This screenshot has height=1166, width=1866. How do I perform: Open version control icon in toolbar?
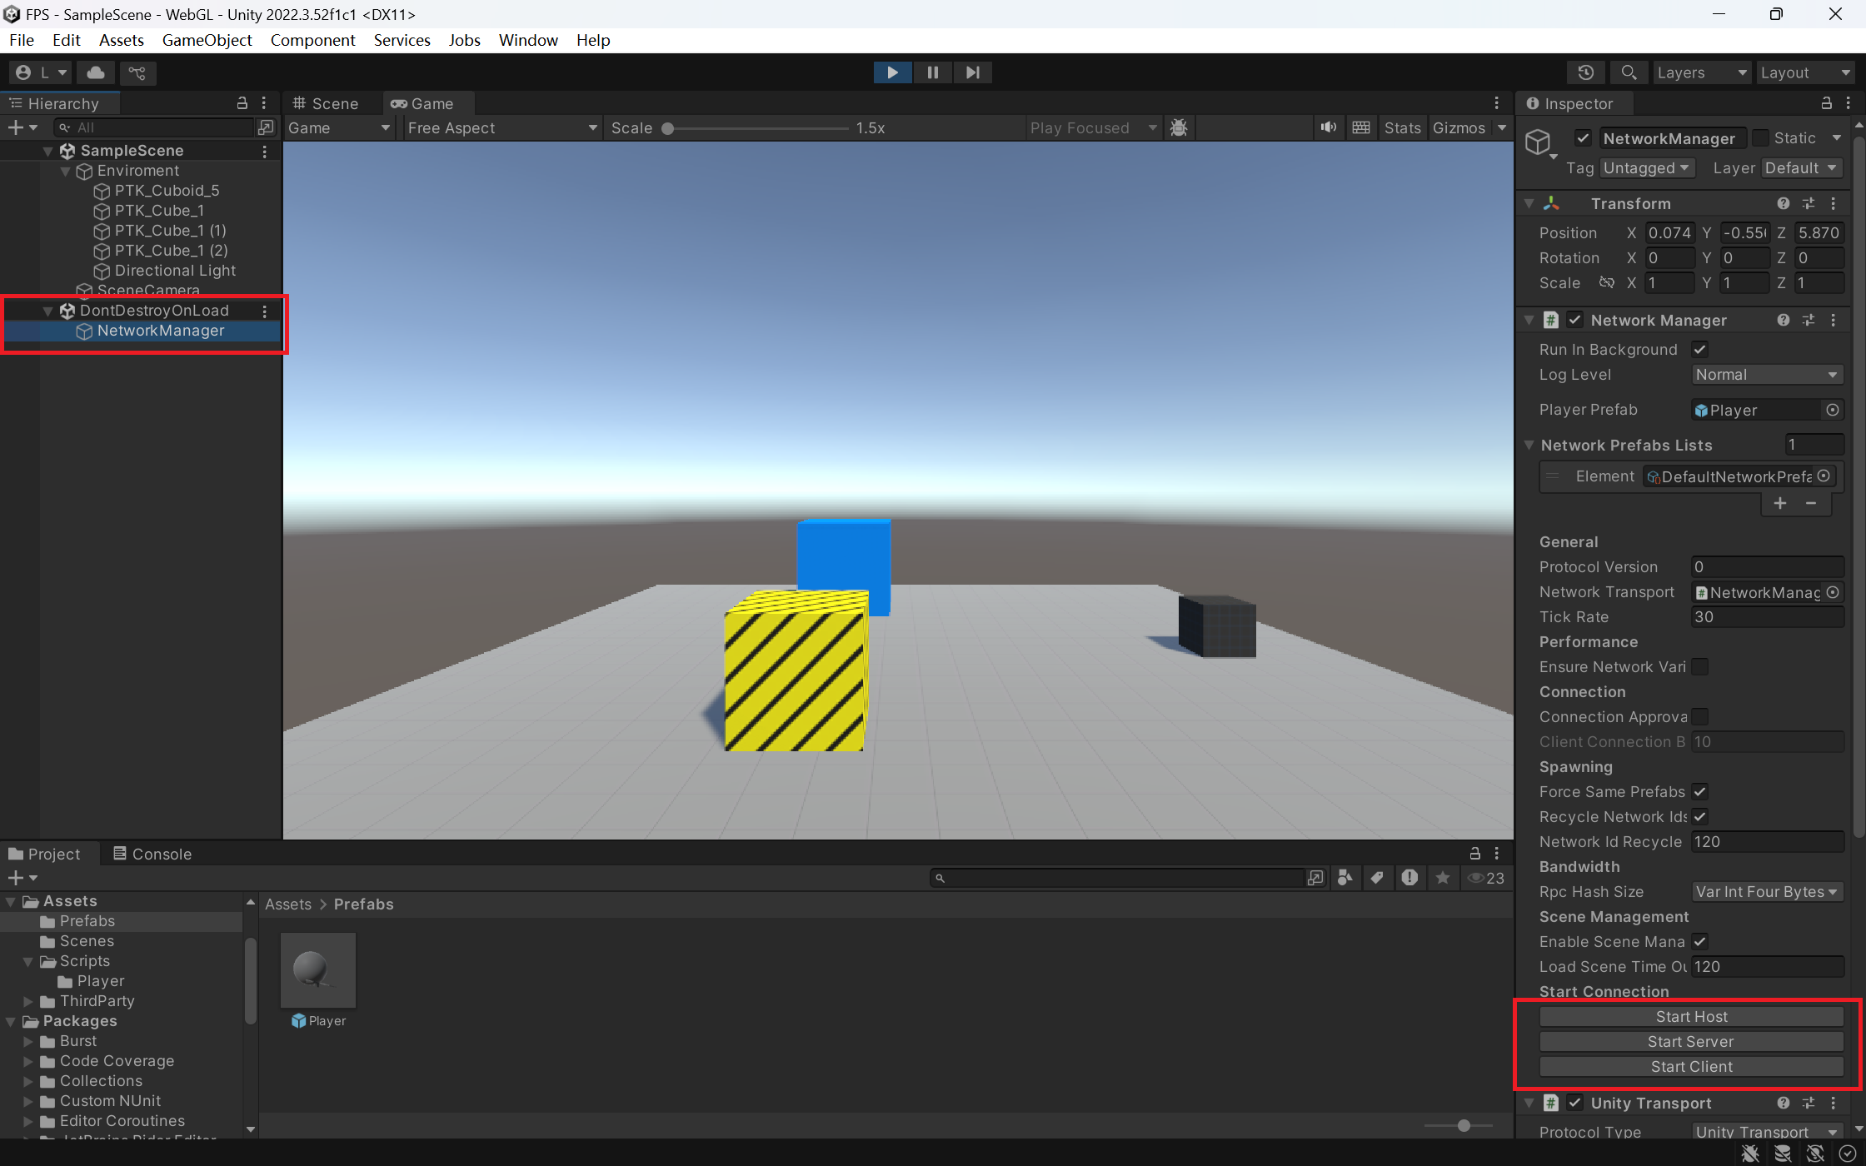click(x=137, y=72)
